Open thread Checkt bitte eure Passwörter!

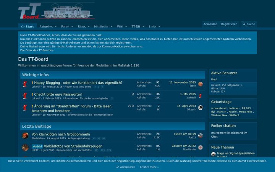click(58, 94)
